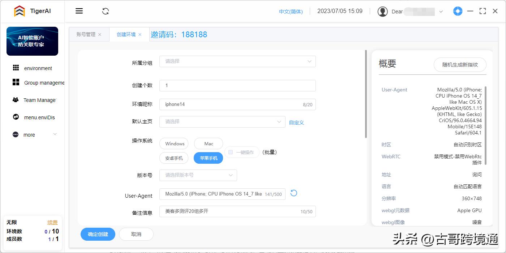Click the TigerAI logo
This screenshot has width=506, height=253.
[20, 11]
